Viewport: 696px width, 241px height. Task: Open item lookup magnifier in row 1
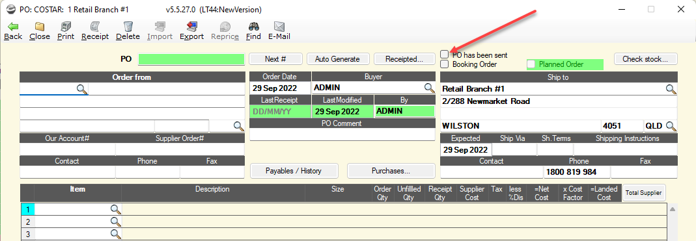115,209
